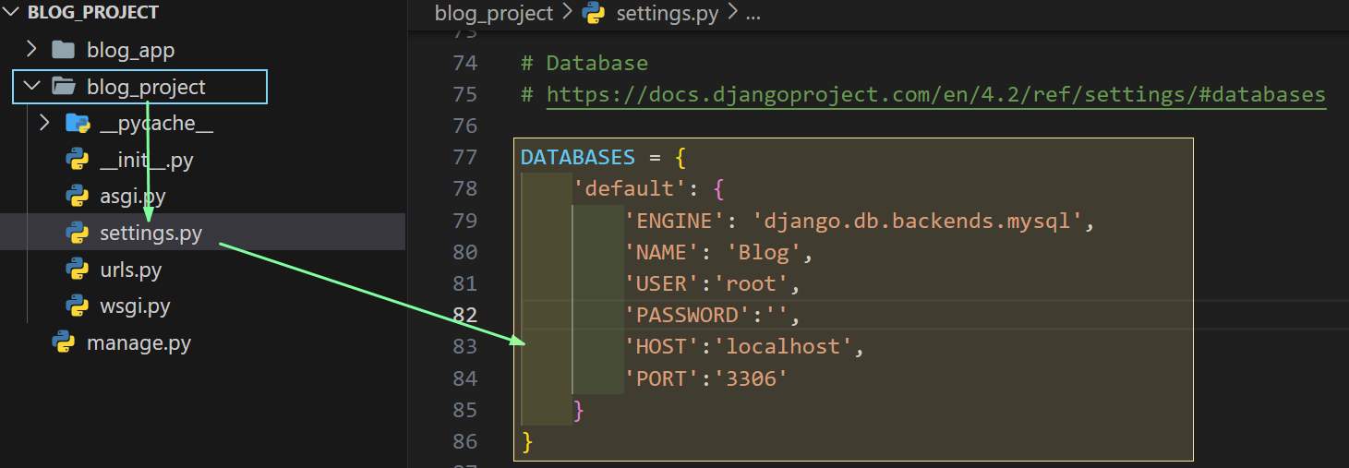The width and height of the screenshot is (1349, 468).
Task: Click the Python icon next to __init__.py
Action: [78, 160]
